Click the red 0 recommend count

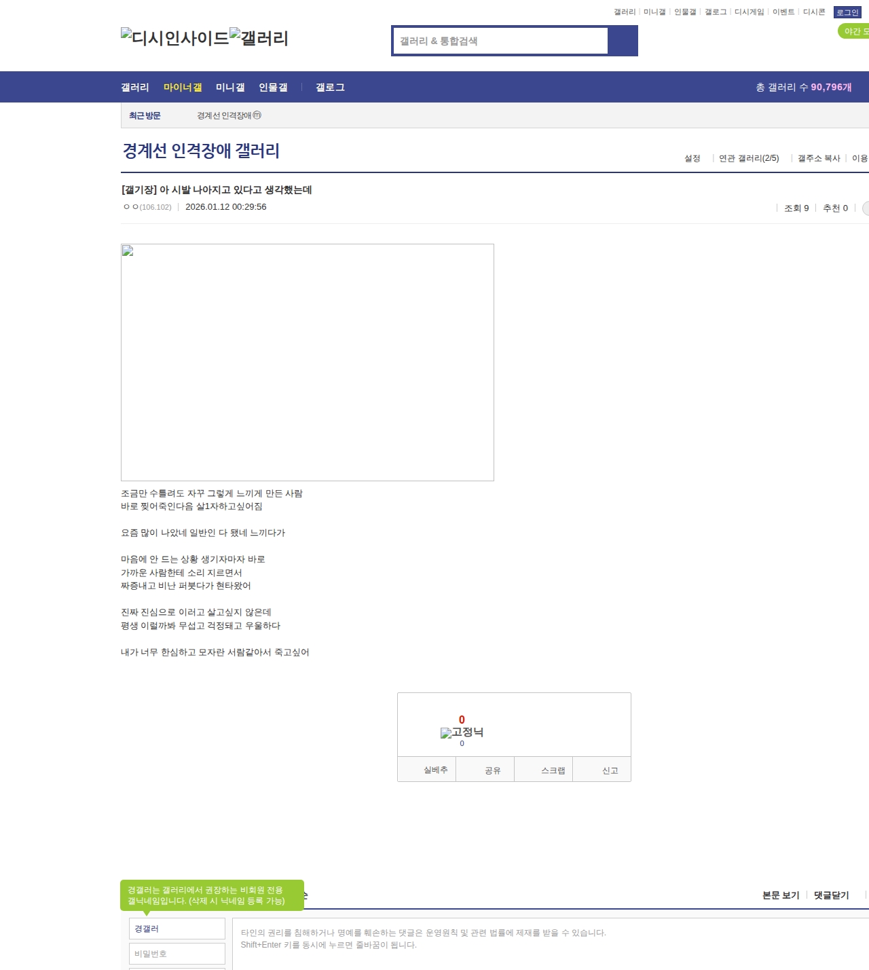(462, 720)
